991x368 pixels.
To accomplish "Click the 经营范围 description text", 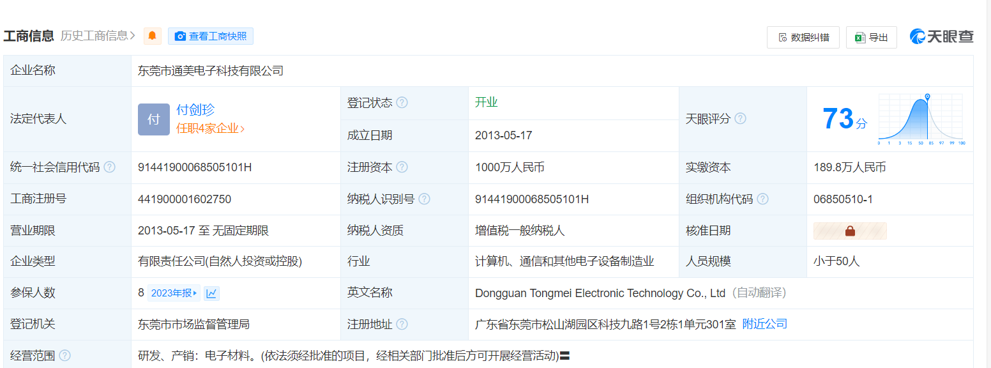I will pos(349,356).
